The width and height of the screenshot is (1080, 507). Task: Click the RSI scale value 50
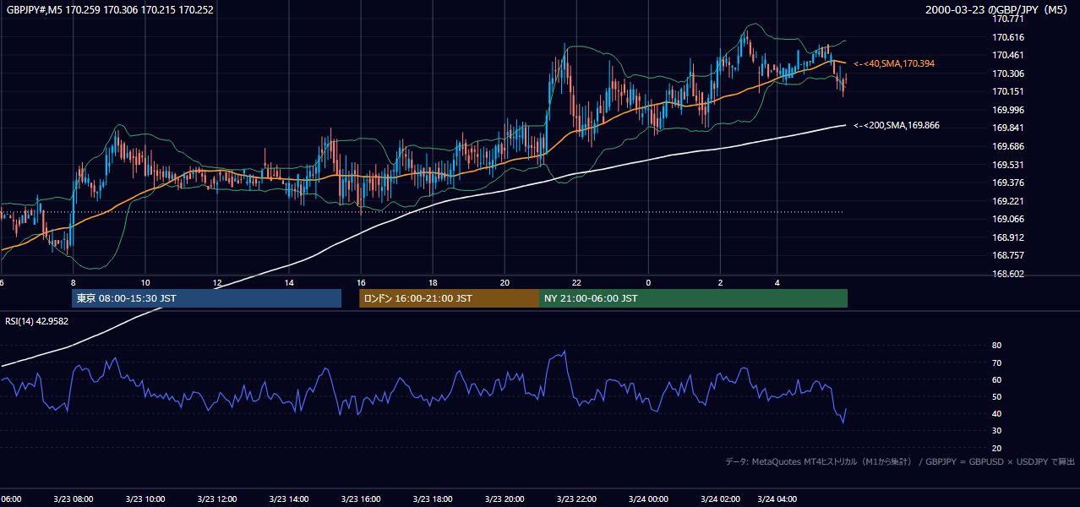[x=996, y=396]
